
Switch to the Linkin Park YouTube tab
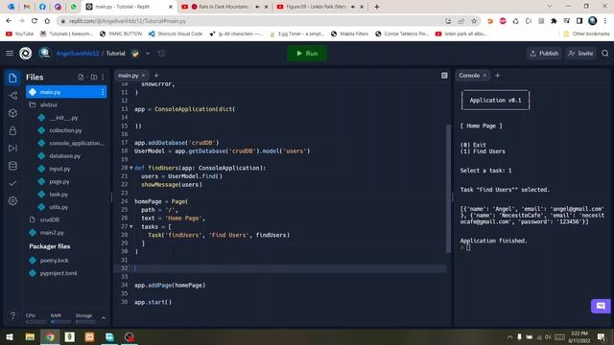[x=319, y=7]
